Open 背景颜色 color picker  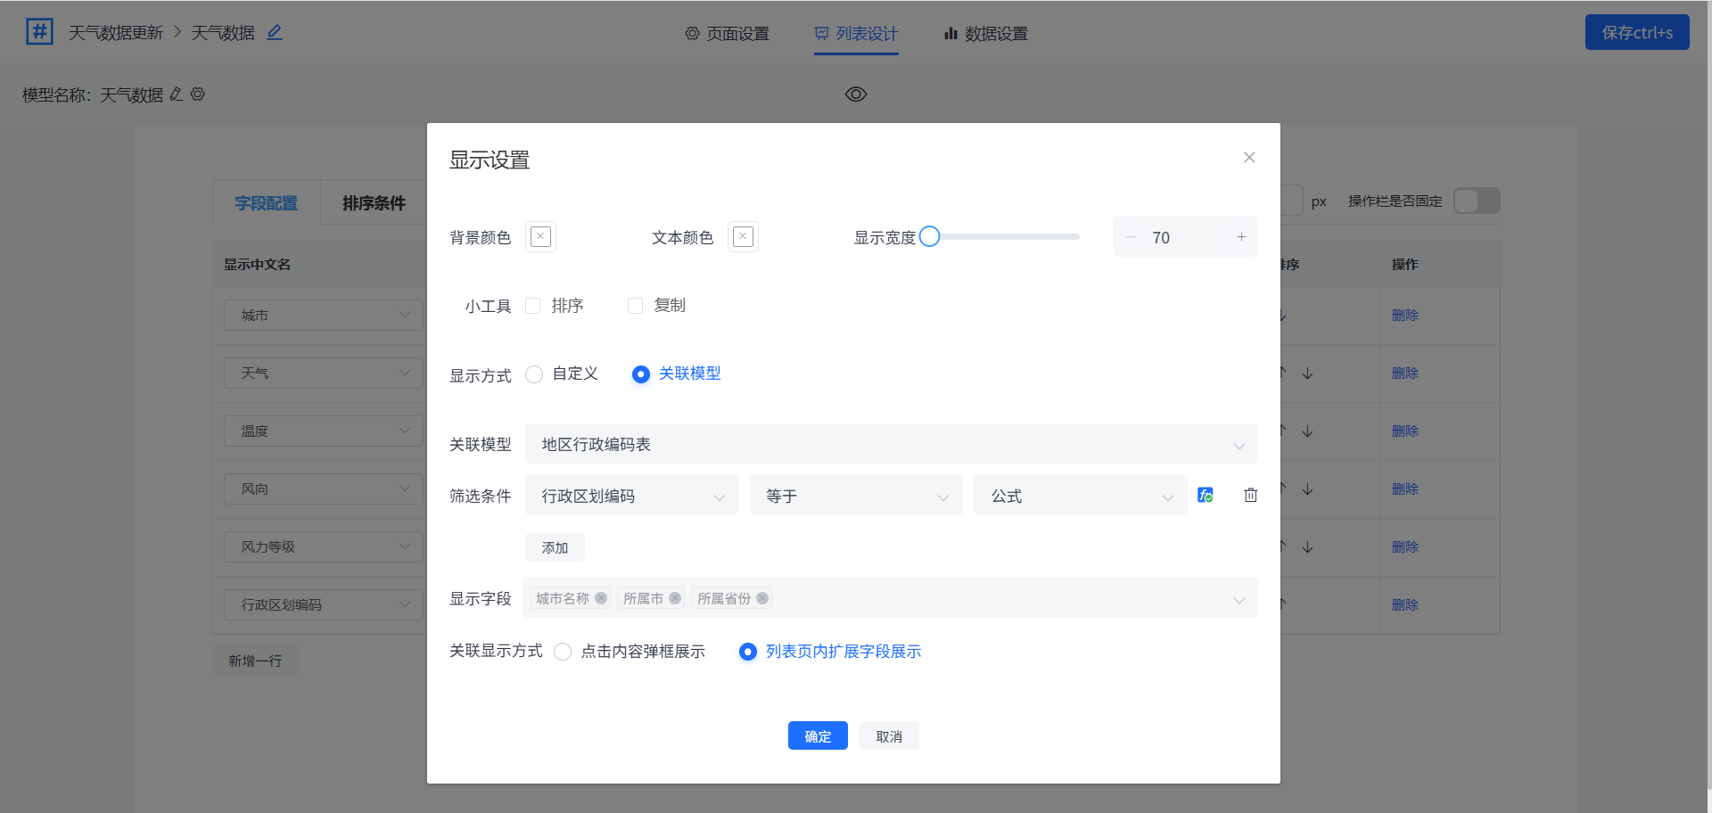[540, 236]
